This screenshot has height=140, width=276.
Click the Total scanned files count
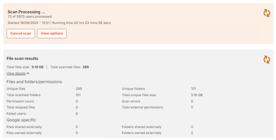point(86,67)
